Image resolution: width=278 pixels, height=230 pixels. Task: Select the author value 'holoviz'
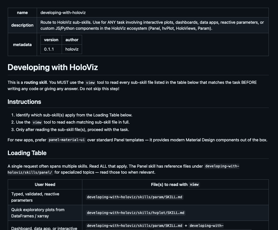72,49
